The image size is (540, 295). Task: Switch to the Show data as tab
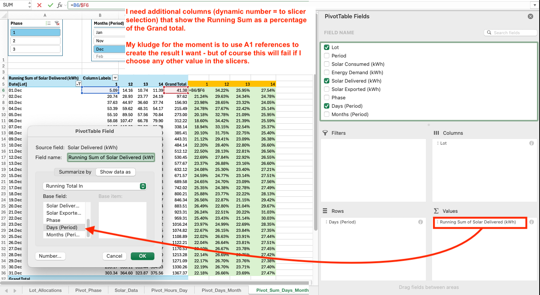pos(115,172)
